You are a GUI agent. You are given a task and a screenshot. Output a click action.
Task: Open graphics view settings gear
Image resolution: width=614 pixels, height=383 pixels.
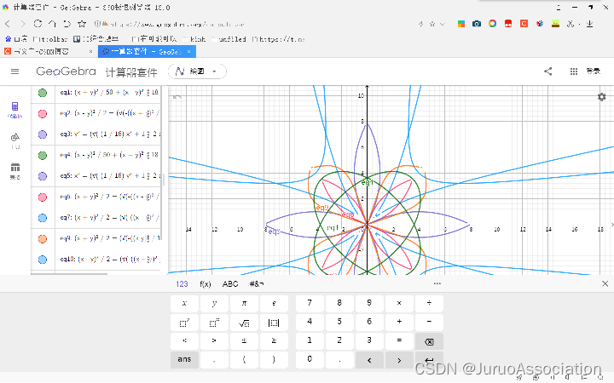601,96
